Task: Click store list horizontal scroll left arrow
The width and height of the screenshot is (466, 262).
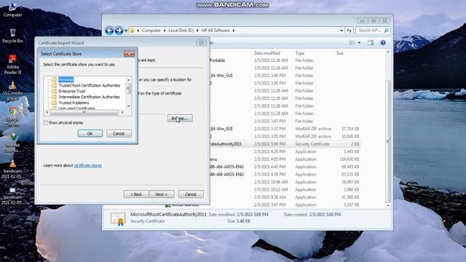Action: 47,112
